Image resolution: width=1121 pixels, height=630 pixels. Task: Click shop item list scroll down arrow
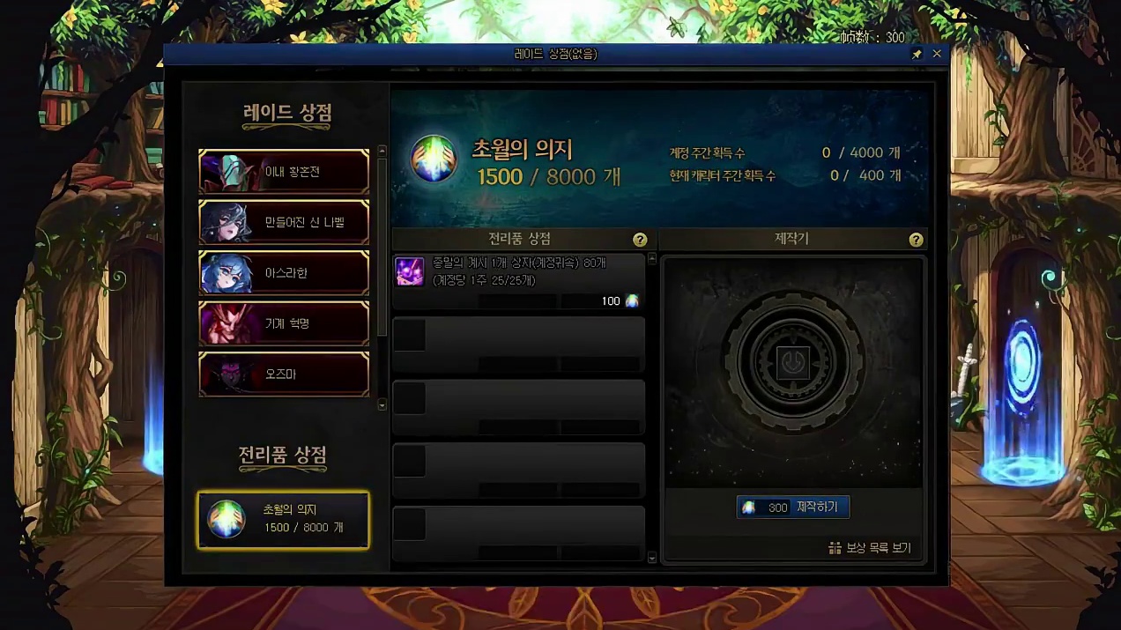point(652,557)
